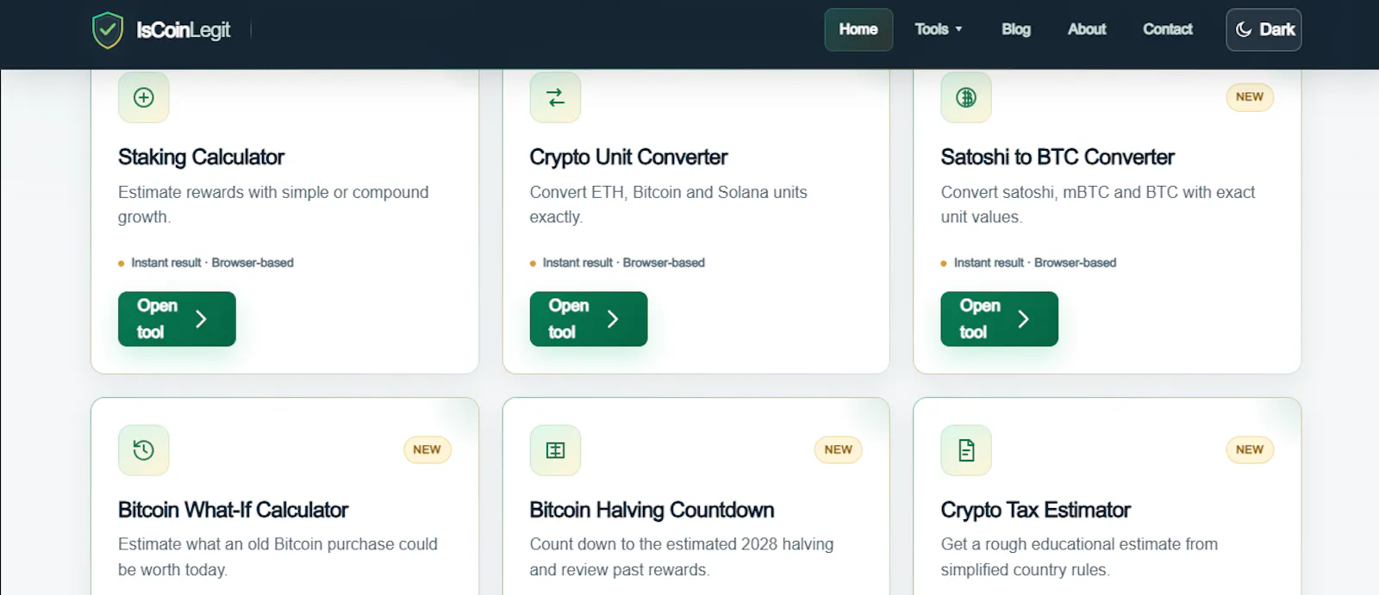Click the Satoshi to BTC Converter bitcoin icon
This screenshot has height=595, width=1379.
pyautogui.click(x=966, y=97)
